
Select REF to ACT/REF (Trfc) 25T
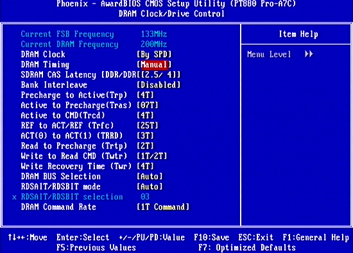(148, 126)
